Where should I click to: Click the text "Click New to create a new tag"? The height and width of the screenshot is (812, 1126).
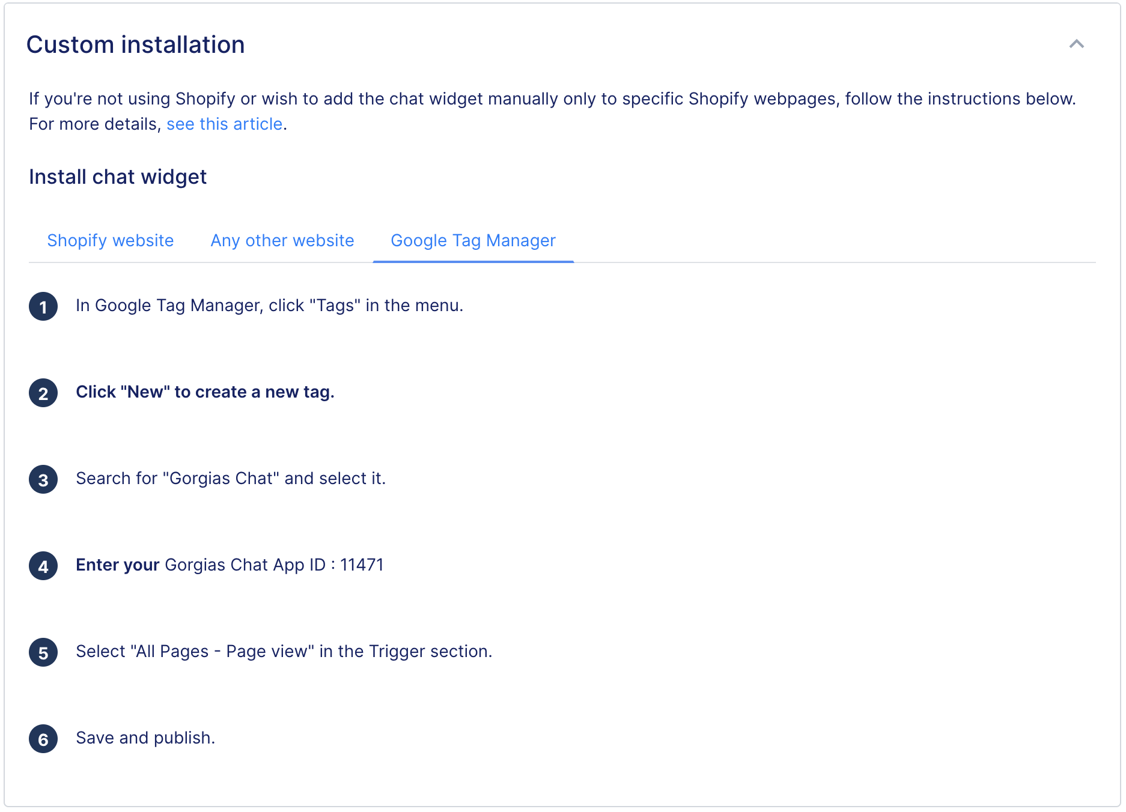[x=205, y=392]
